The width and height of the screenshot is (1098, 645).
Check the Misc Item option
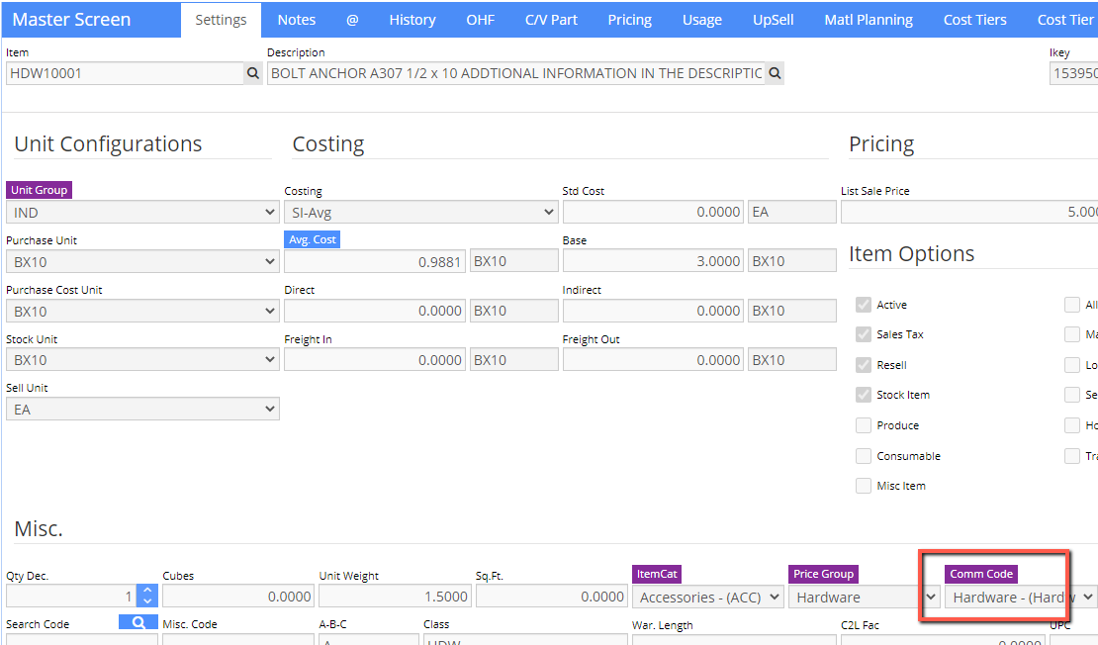864,486
